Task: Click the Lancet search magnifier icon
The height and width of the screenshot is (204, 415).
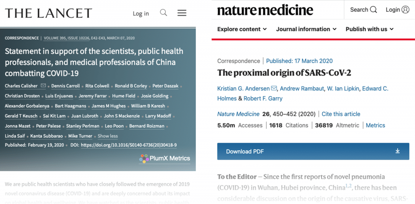Action: click(x=164, y=13)
